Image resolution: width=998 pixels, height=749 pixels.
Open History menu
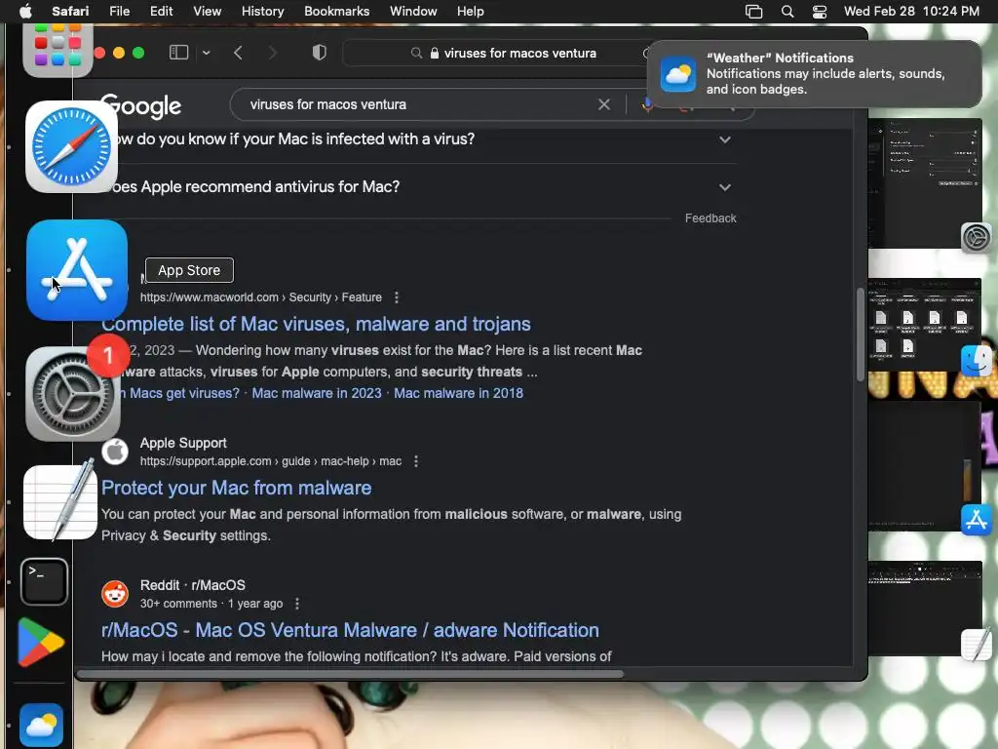262,12
